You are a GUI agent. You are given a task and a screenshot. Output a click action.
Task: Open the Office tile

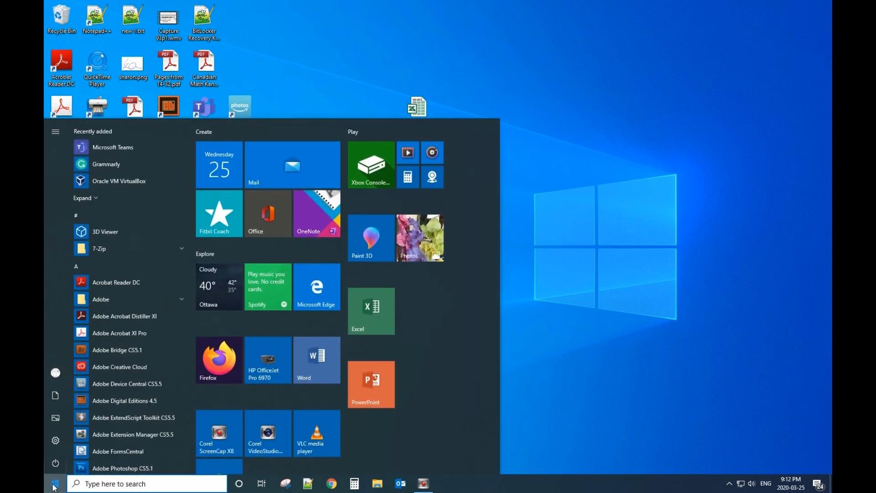coord(268,214)
